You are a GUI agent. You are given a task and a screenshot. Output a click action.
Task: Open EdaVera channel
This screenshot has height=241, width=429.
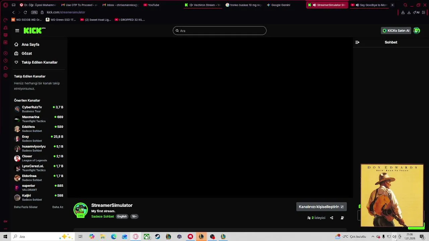coord(39,129)
